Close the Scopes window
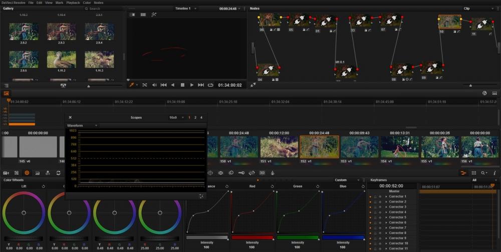 click(70, 117)
